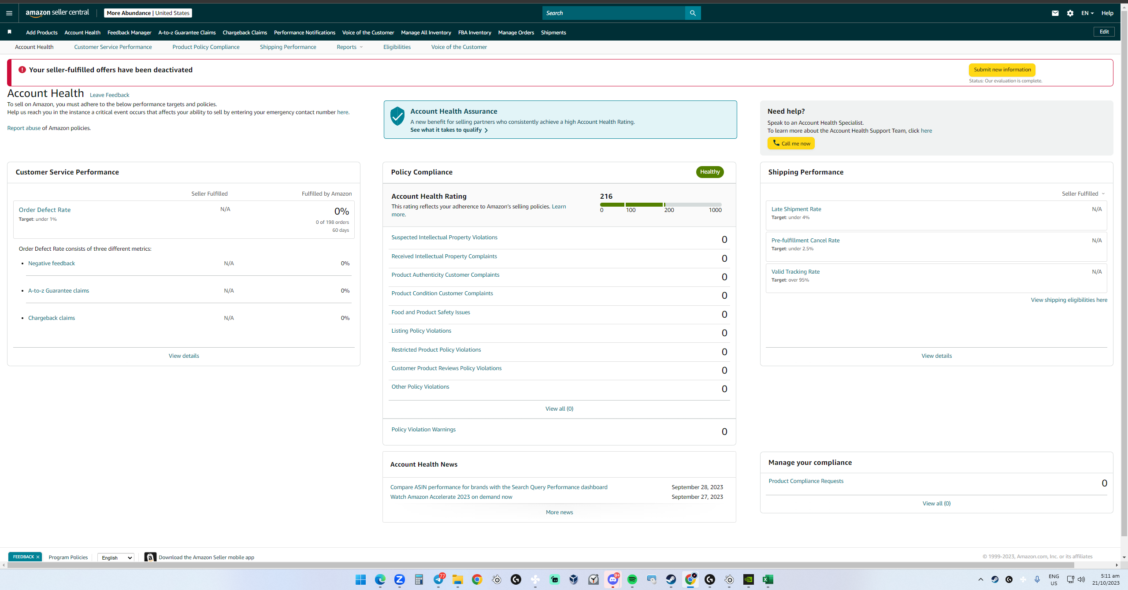Click the volume icon in the system tray
The image size is (1128, 590).
pos(1081,579)
